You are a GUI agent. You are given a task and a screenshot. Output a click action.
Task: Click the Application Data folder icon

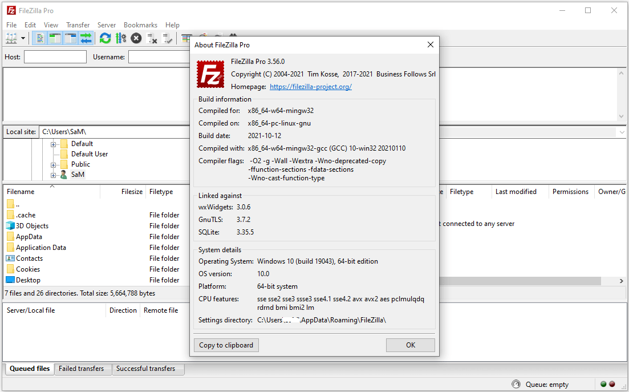click(10, 248)
